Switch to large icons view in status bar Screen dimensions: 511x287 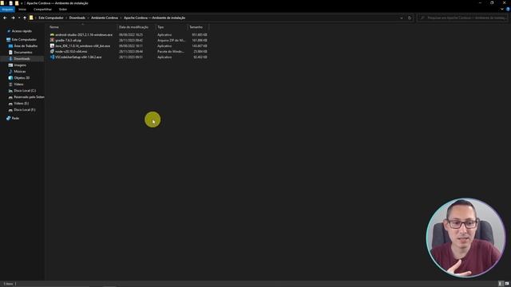[507, 284]
